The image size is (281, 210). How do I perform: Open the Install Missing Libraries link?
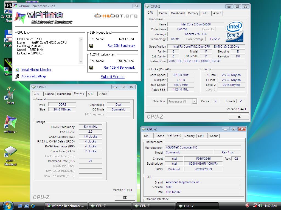(x=36, y=70)
